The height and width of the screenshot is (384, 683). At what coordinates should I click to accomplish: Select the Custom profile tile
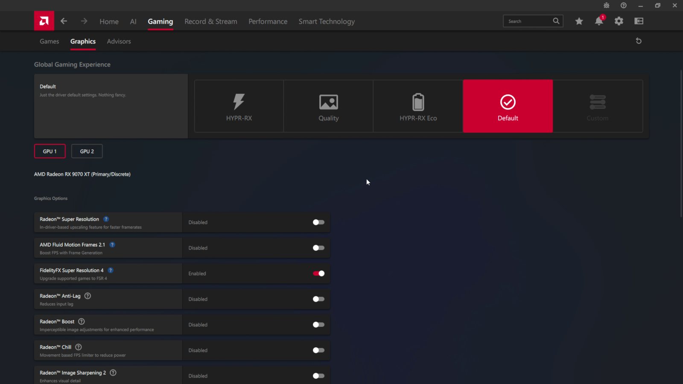(598, 106)
